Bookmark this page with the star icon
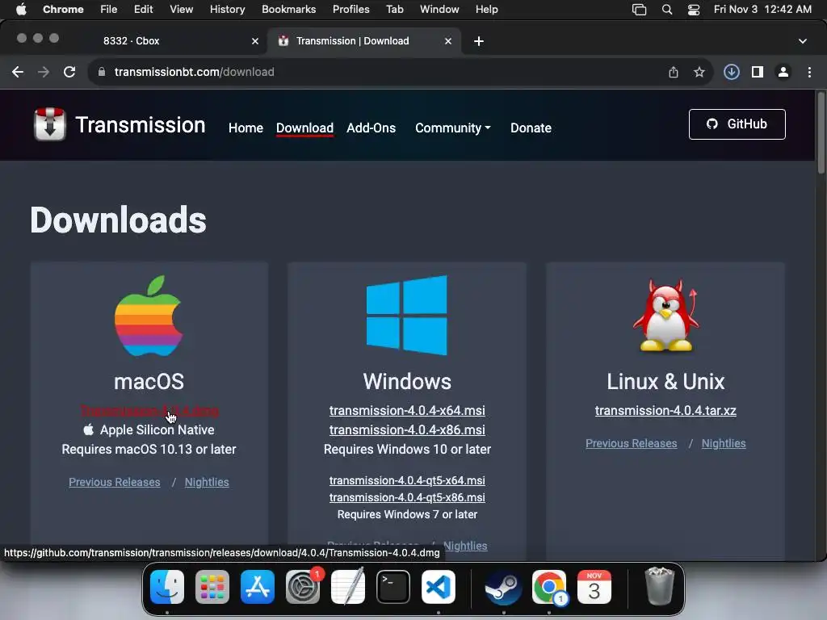This screenshot has width=827, height=620. click(699, 72)
